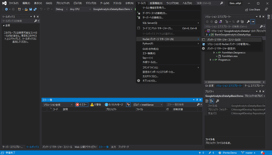Click in the Error List search field
Image resolution: width=272 pixels, height=155 pixels.
coord(182,105)
